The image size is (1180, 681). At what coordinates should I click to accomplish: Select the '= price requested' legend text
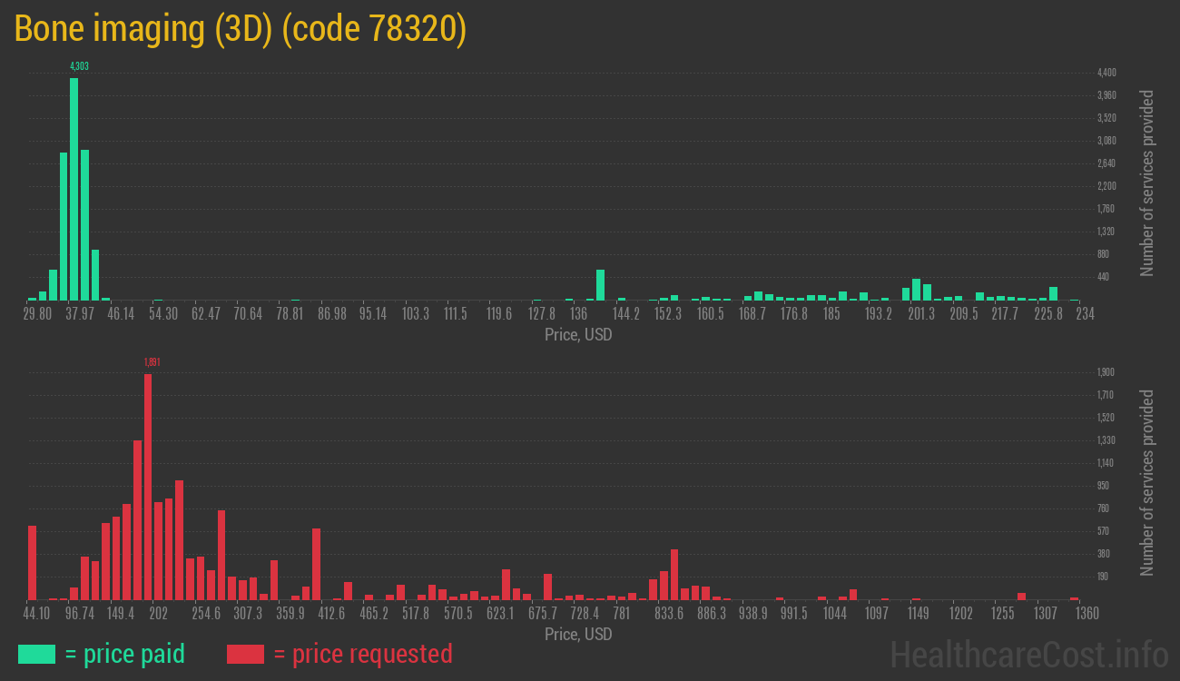point(362,654)
